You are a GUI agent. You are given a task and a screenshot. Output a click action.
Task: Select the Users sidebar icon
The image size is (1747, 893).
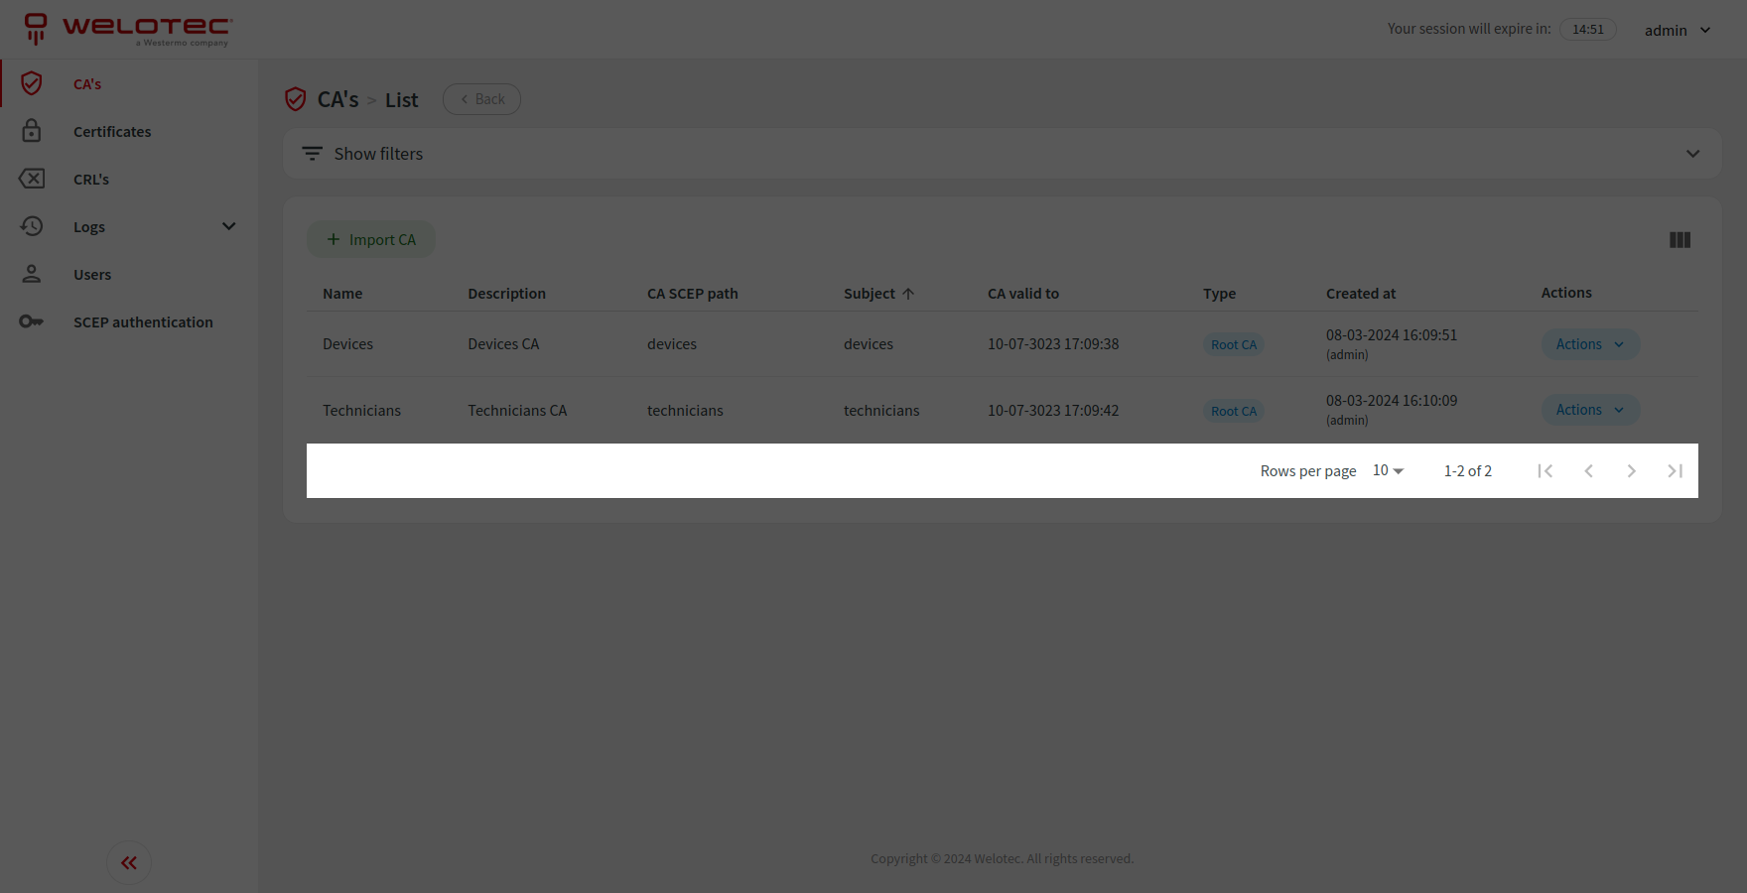pyautogui.click(x=32, y=274)
